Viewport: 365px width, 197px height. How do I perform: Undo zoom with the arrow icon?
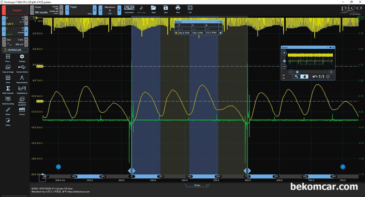(315, 76)
